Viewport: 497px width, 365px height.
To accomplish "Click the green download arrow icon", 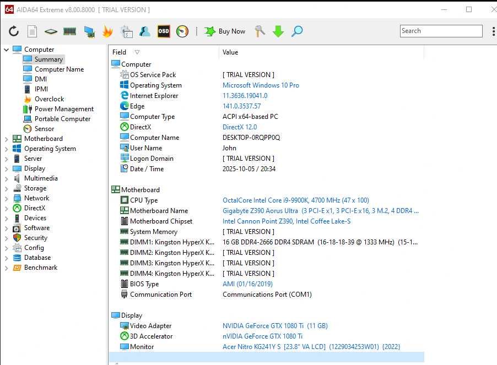I will [x=278, y=31].
